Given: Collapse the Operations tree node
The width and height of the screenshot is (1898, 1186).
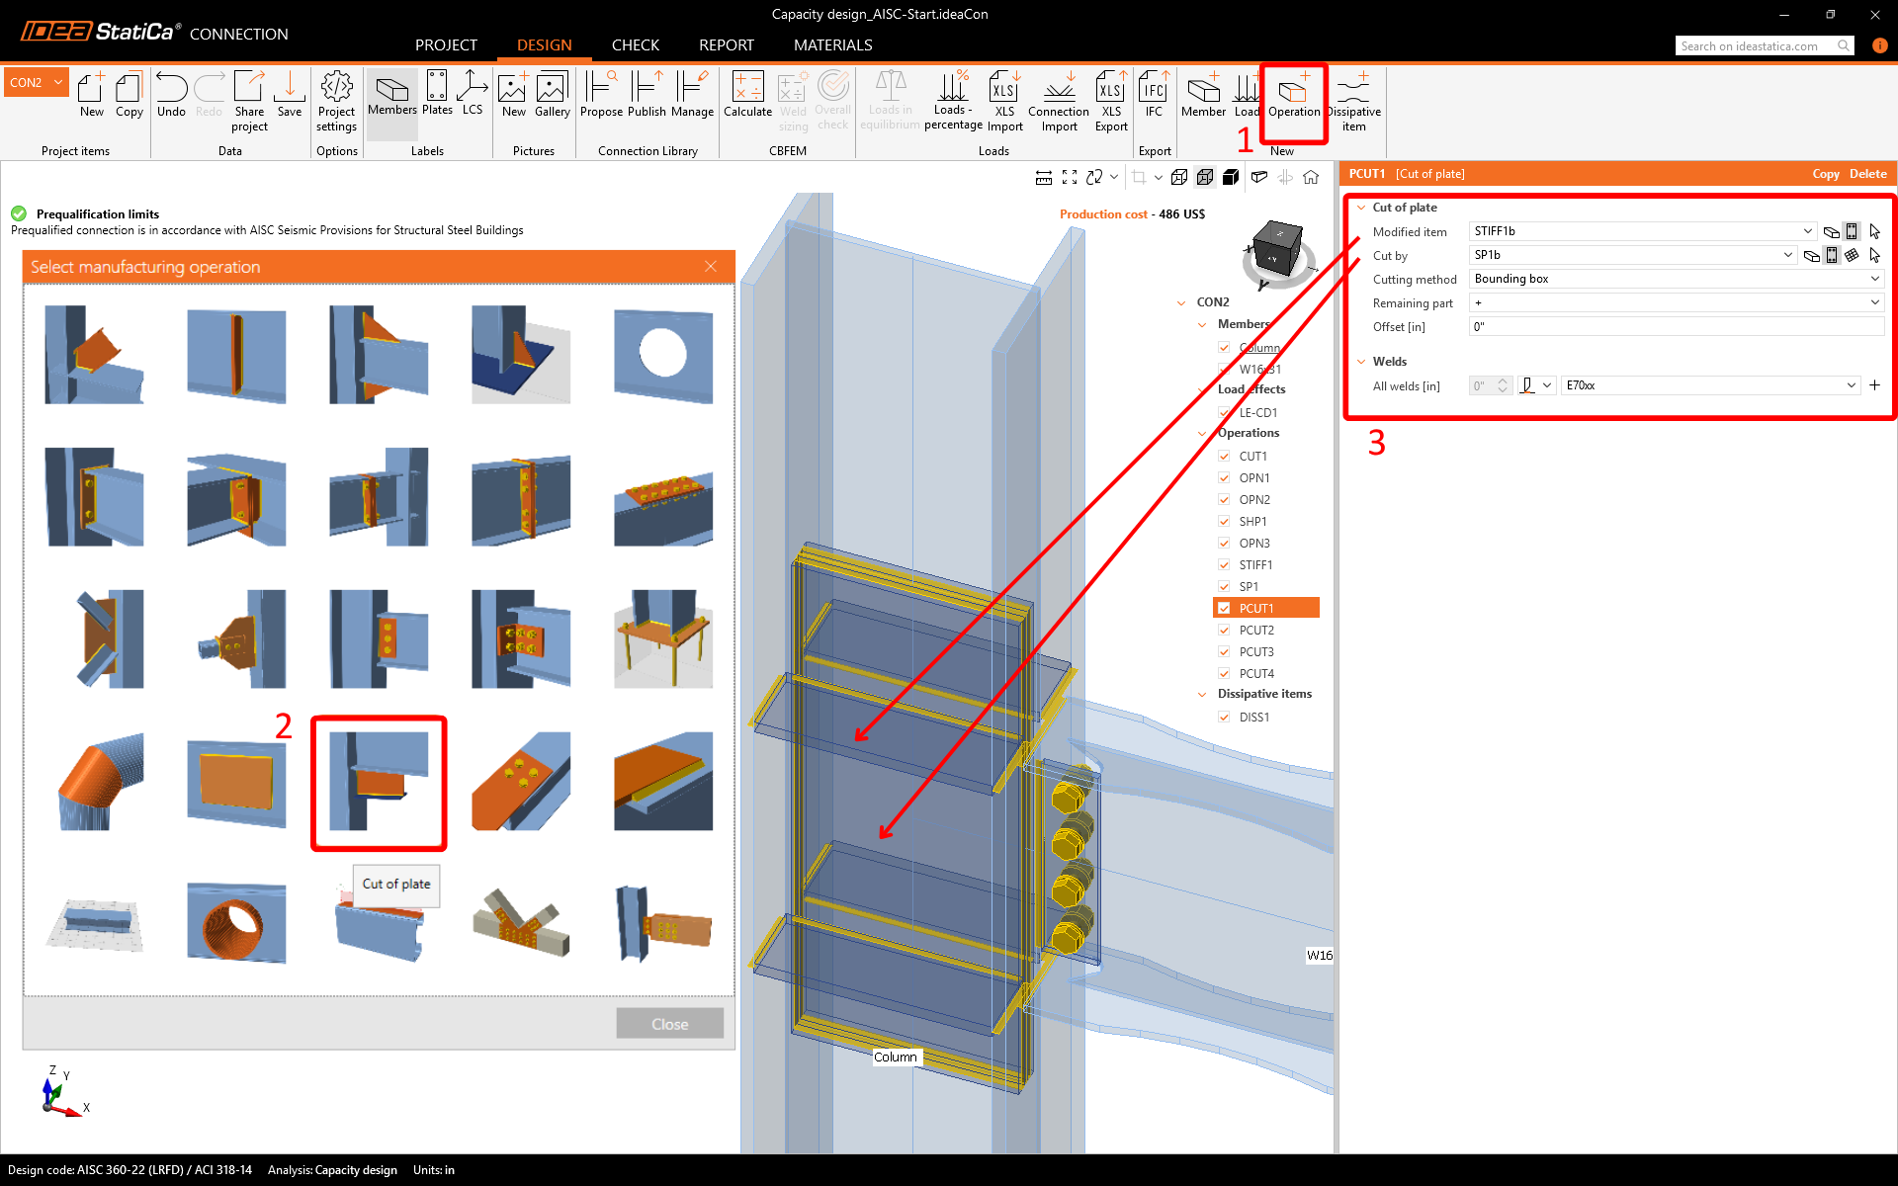Looking at the screenshot, I should [x=1202, y=433].
